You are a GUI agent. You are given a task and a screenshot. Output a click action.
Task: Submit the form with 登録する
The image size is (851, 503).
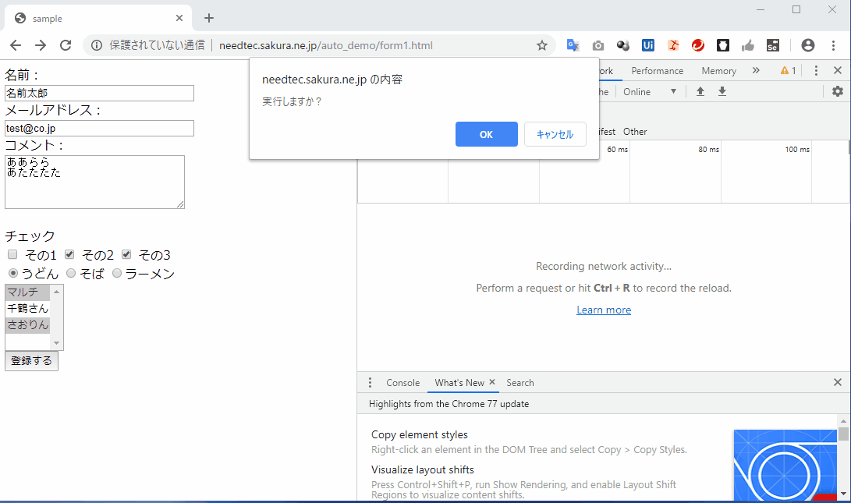click(31, 361)
